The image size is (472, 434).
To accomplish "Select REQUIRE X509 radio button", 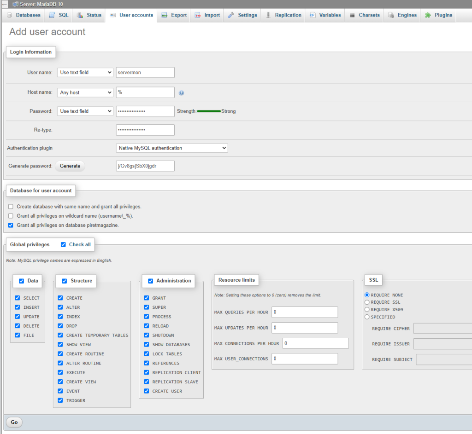I will click(367, 310).
